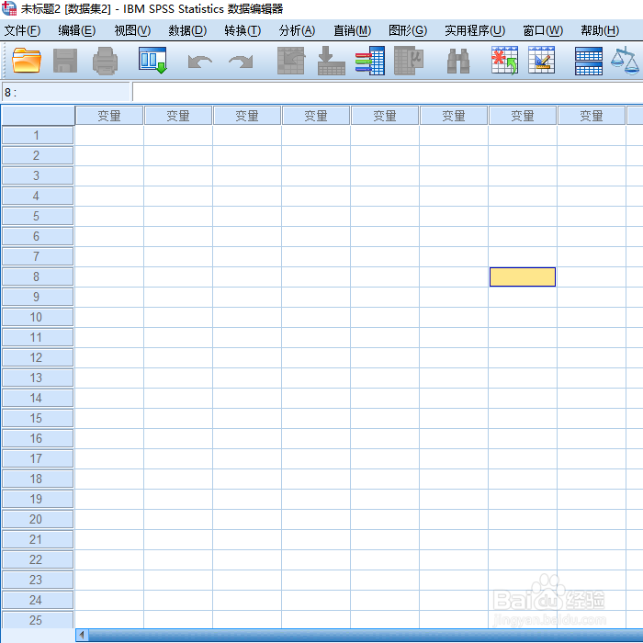Image resolution: width=643 pixels, height=643 pixels.
Task: Select row header 25
Action: coord(38,620)
